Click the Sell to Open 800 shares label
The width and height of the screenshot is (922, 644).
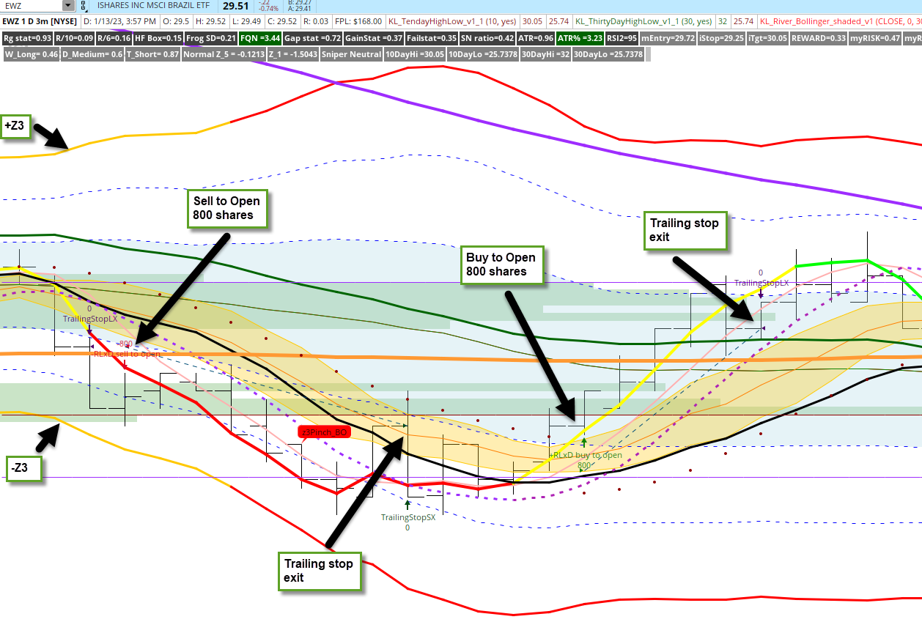click(x=227, y=207)
